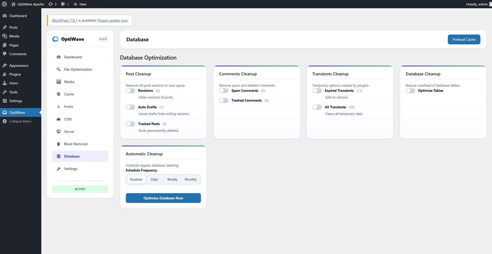The image size is (492, 254).
Task: Select Disabled schedule frequency
Action: (136, 179)
